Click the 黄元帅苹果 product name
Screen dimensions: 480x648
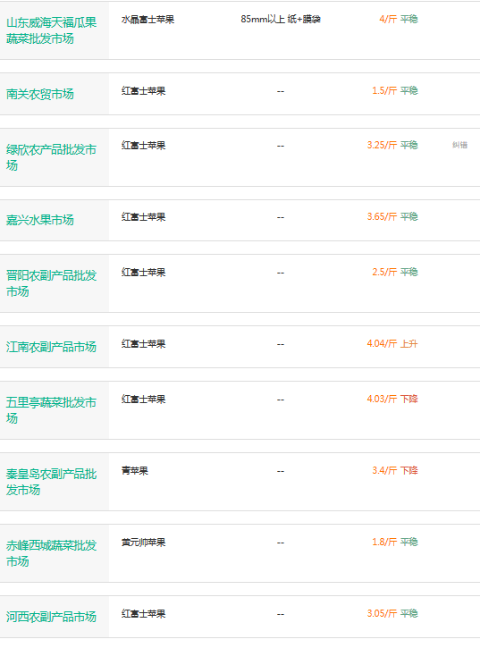point(143,543)
